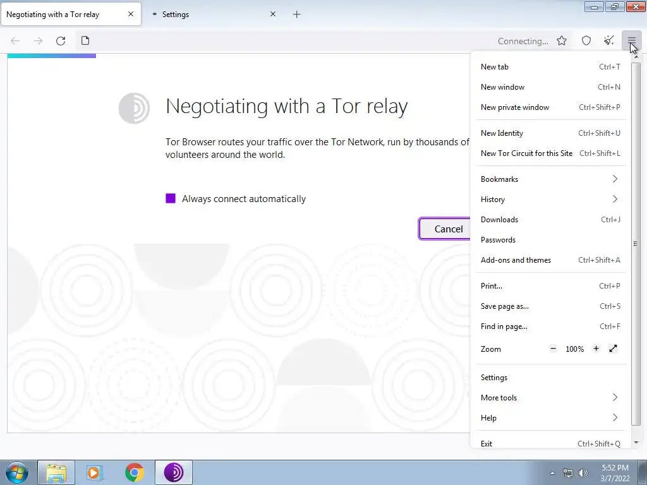
Task: Click the menu scrollbar down arrow
Action: [636, 443]
